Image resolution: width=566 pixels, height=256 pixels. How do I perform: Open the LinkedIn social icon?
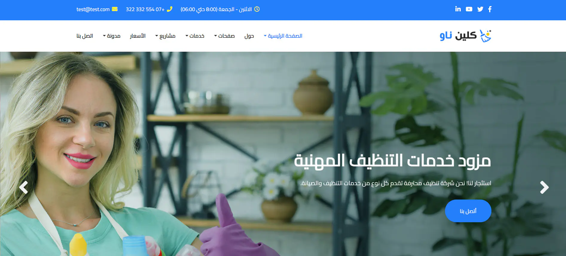click(458, 9)
